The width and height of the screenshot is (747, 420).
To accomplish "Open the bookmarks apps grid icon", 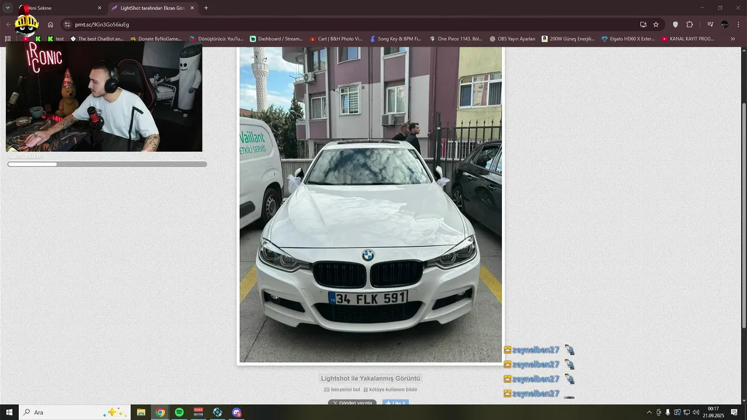I will coord(8,39).
